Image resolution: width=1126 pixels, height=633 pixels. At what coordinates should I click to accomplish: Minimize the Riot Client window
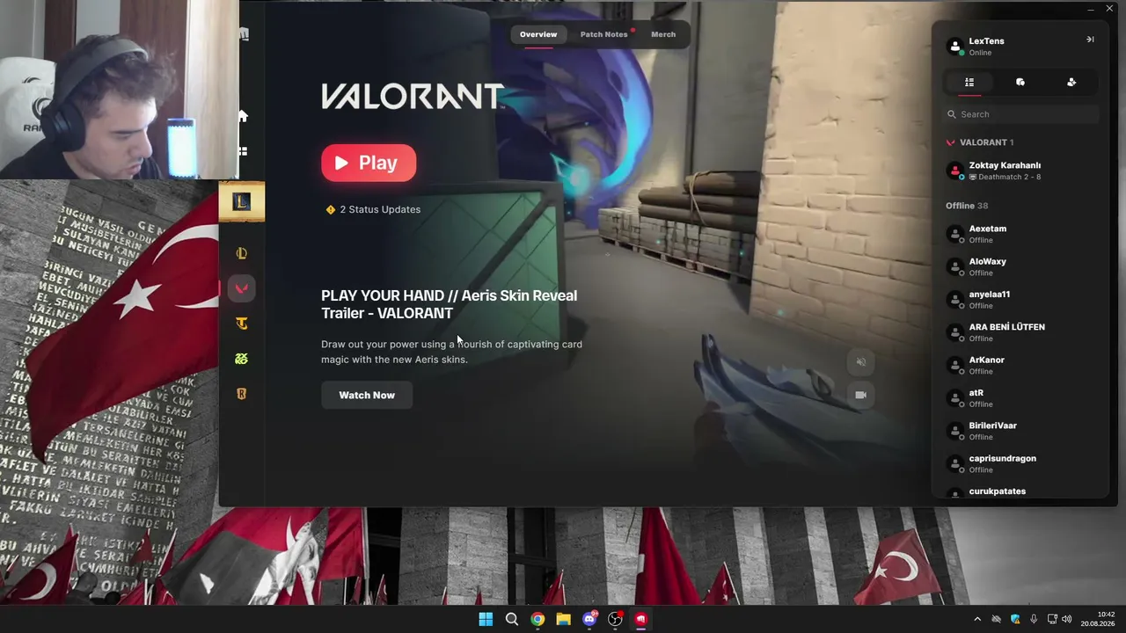(1091, 9)
